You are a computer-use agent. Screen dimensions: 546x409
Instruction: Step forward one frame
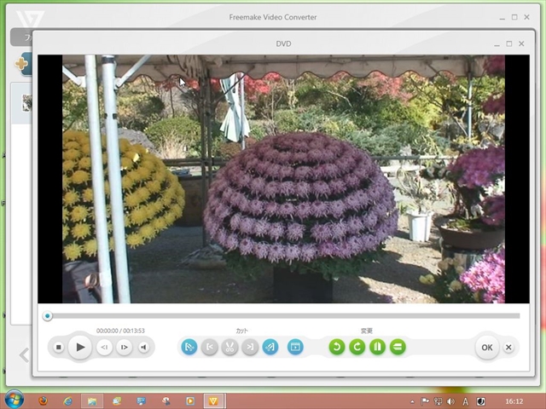pos(124,347)
